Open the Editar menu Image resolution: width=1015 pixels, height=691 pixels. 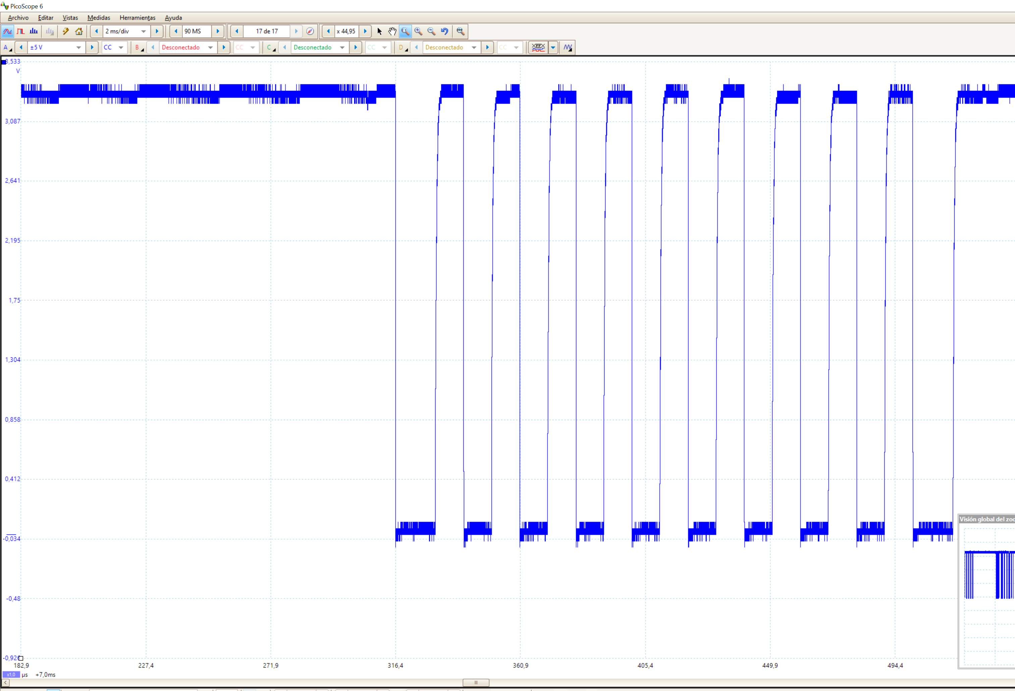point(46,18)
